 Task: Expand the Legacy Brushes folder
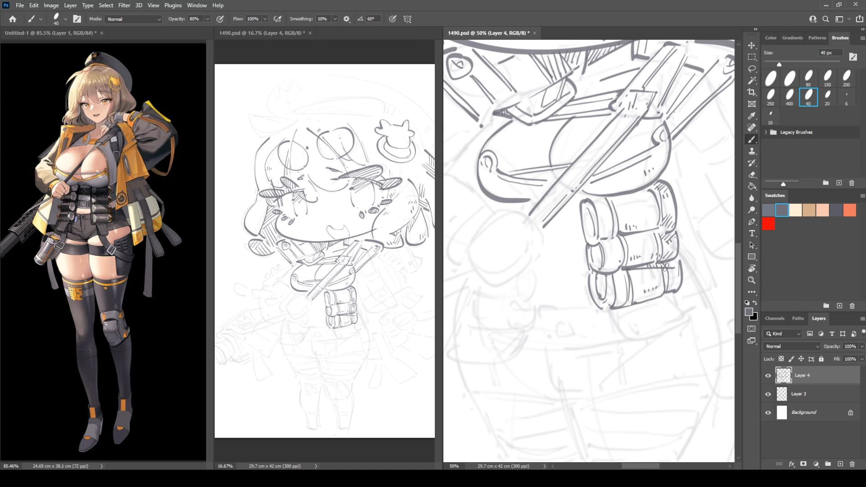tap(766, 132)
